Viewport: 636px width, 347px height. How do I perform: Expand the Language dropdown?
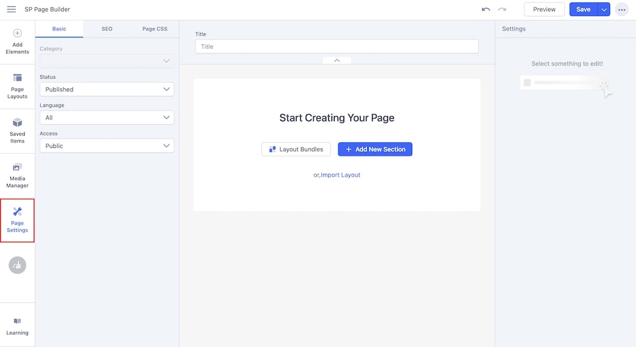tap(107, 118)
